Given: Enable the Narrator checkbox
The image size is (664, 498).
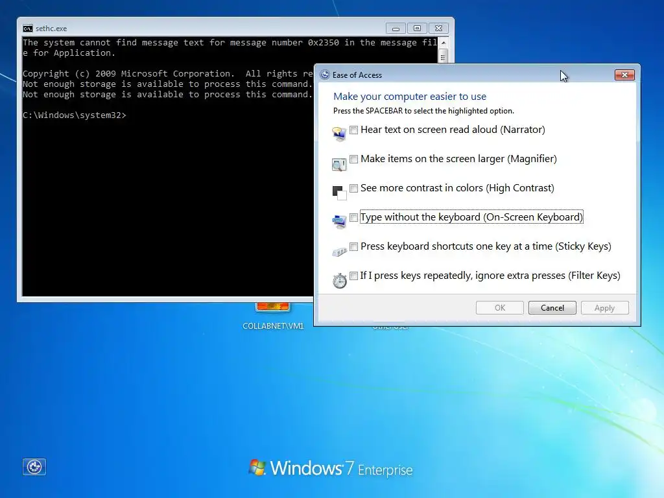Looking at the screenshot, I should tap(353, 130).
